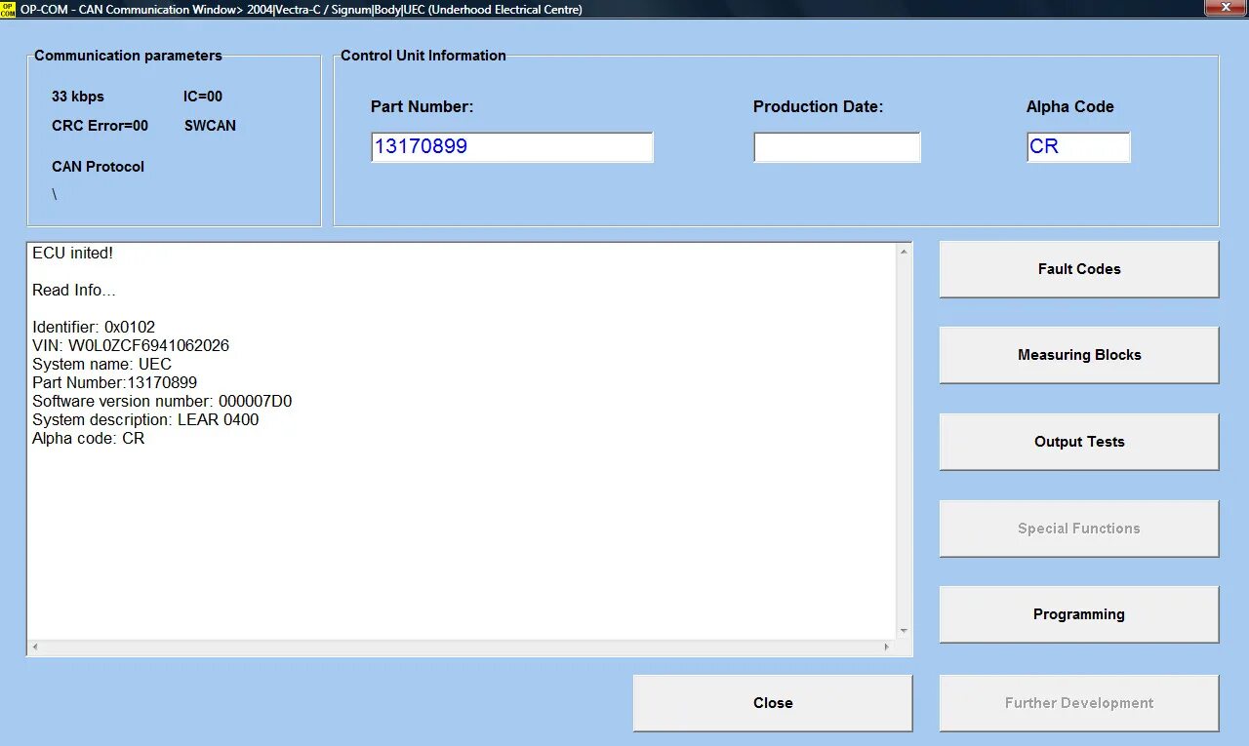This screenshot has height=746, width=1249.
Task: Click the 'Part Number:' label above the field
Action: tap(423, 107)
